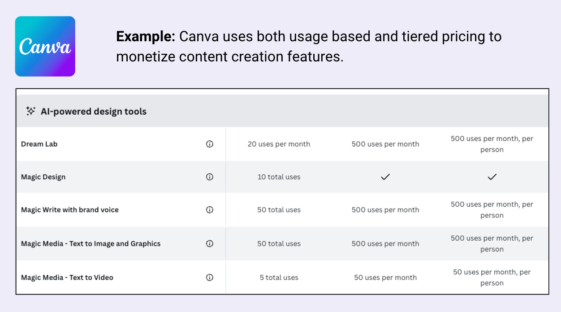Click 50 uses per month per person cell
Viewport: 561px width, 312px height.
(x=492, y=277)
